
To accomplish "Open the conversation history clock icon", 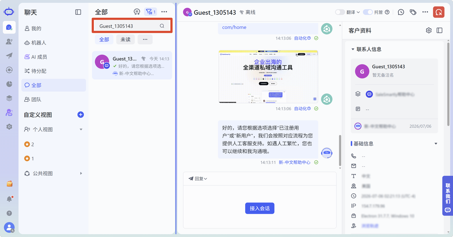I will (x=401, y=12).
